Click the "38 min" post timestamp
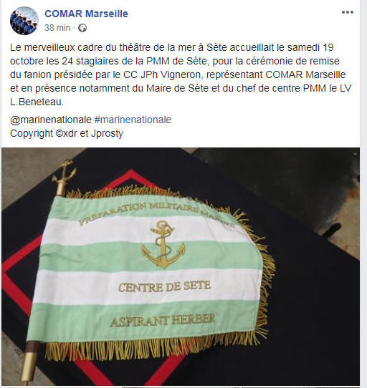The image size is (367, 388). pyautogui.click(x=57, y=28)
